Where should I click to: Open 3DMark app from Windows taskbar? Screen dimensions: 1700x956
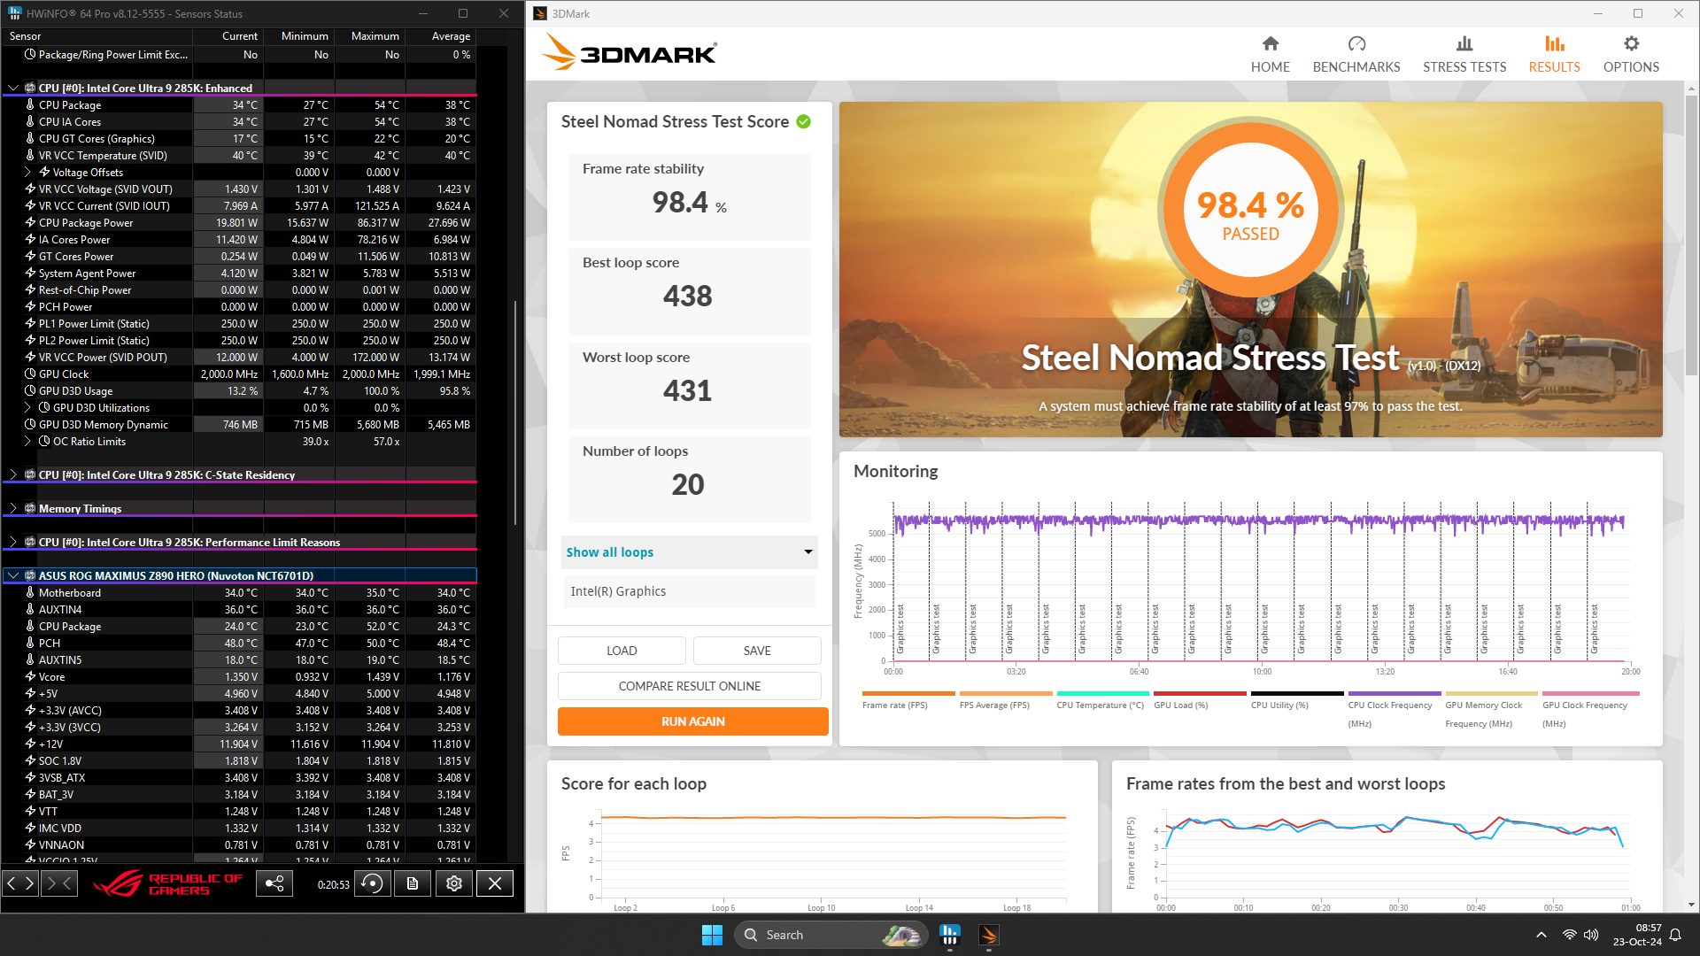coord(989,935)
